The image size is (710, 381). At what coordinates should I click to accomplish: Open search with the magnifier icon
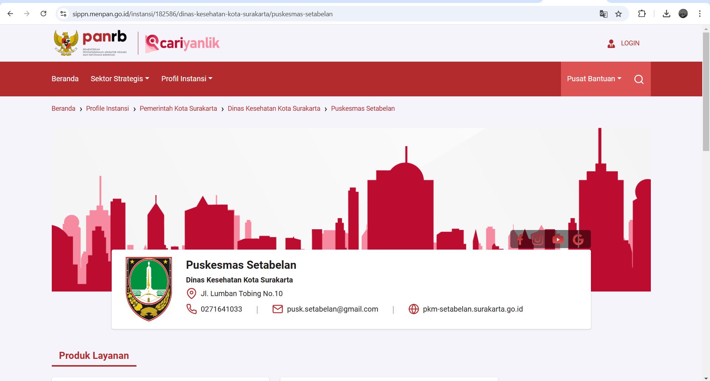[x=639, y=79]
